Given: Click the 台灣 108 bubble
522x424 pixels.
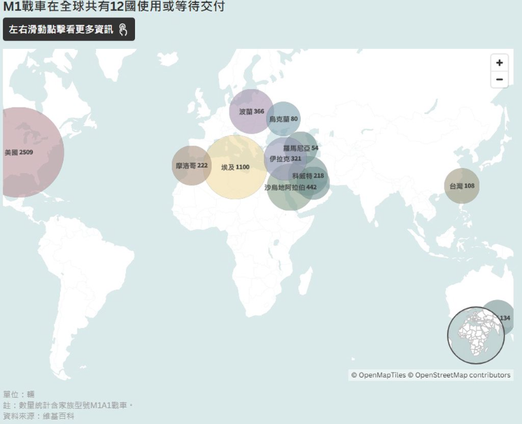Looking at the screenshot, I should (x=461, y=186).
